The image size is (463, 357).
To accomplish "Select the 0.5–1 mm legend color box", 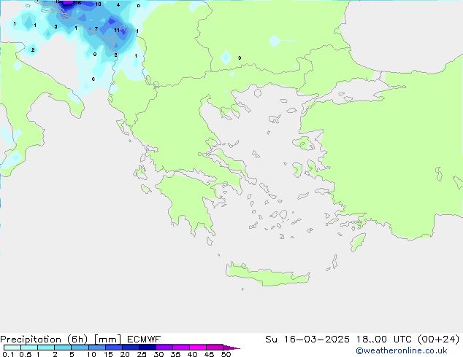I will (x=29, y=348).
